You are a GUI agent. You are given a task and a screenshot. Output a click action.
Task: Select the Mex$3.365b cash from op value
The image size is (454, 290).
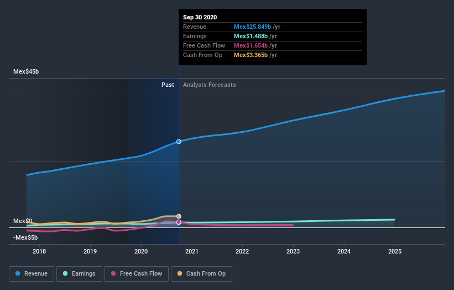251,55
